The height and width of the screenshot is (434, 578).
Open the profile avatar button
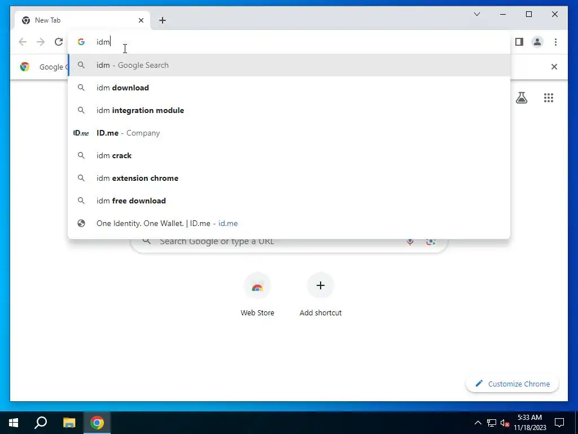537,42
